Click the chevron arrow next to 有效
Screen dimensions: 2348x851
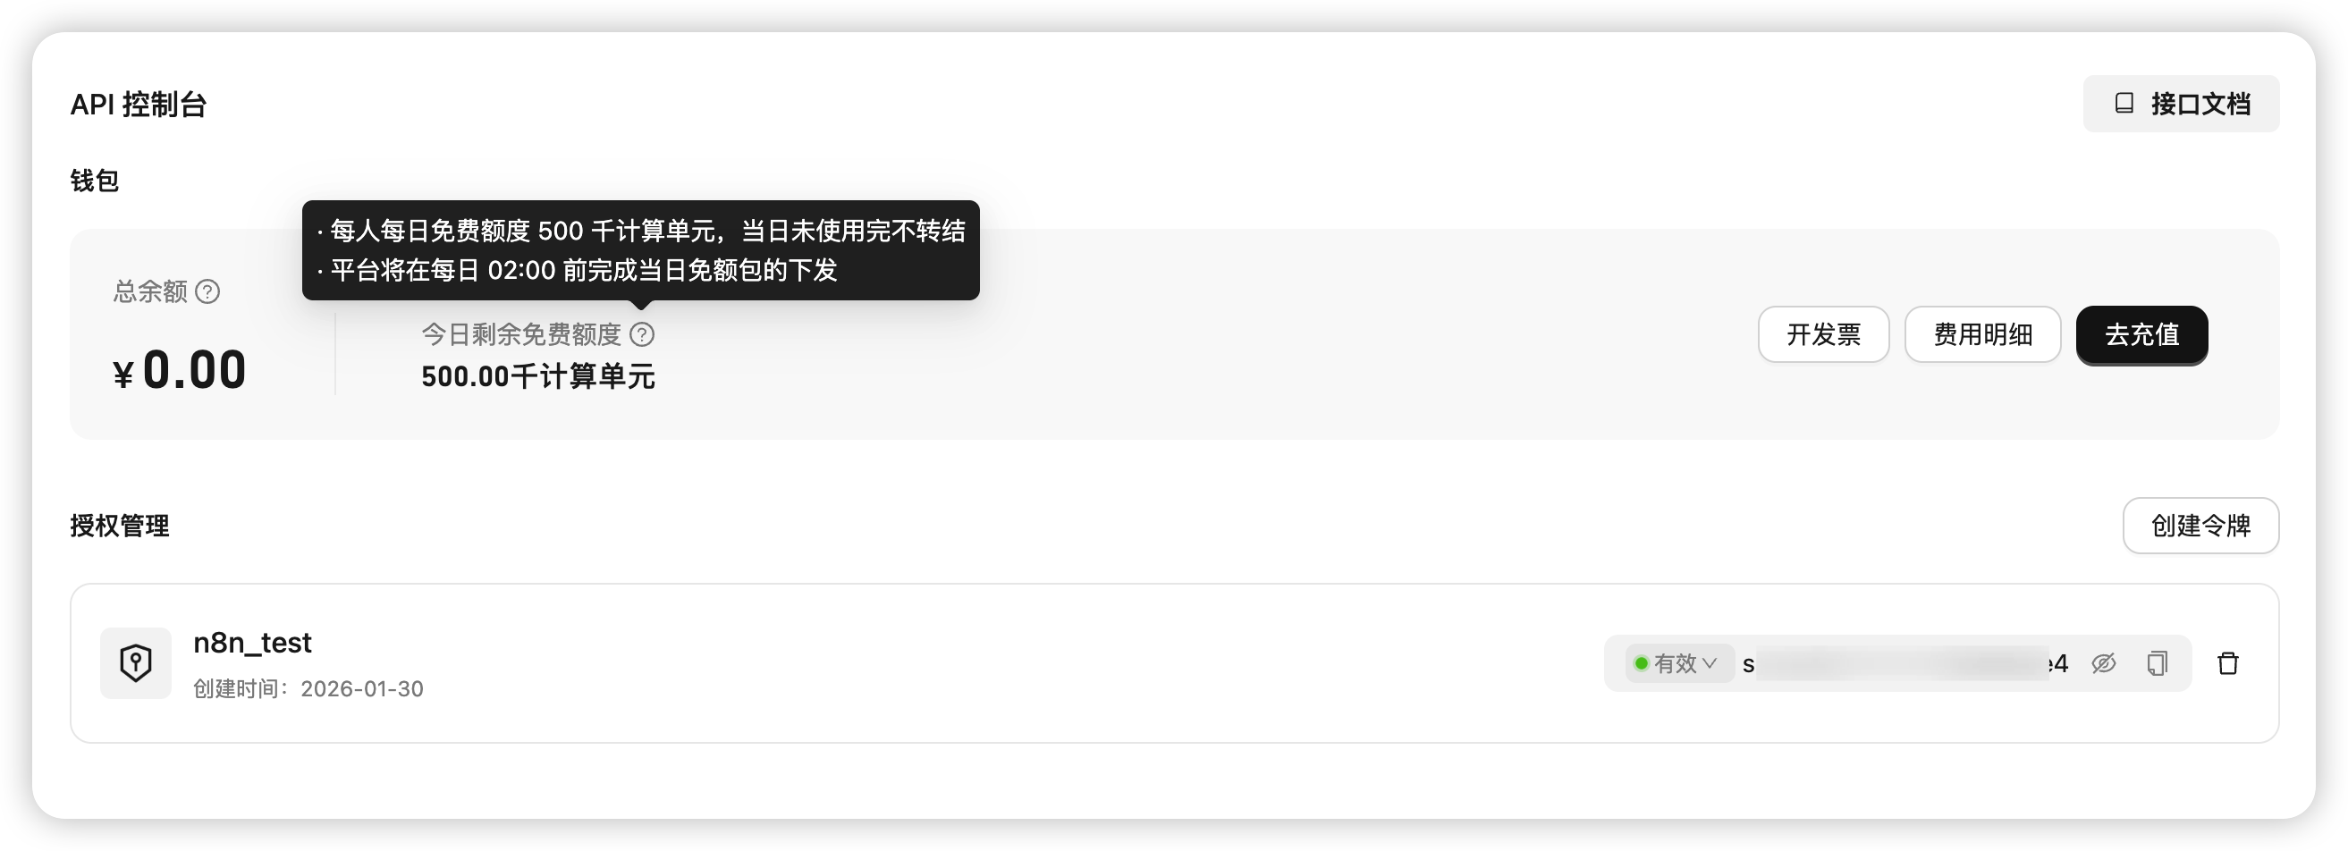pyautogui.click(x=1710, y=663)
